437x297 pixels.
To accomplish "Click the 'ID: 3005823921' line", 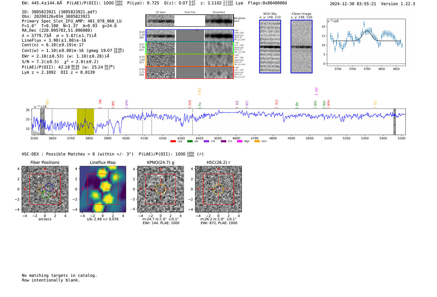I will click(59, 12).
